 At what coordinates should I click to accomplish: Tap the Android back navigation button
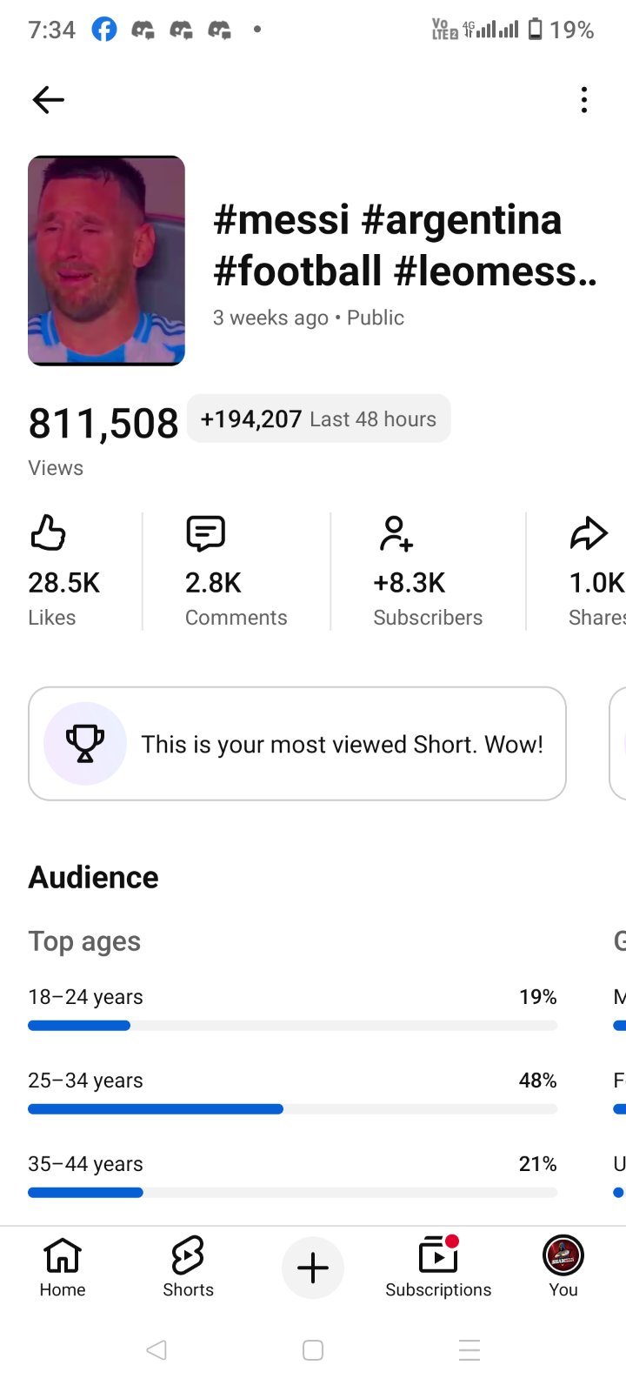point(156,1350)
